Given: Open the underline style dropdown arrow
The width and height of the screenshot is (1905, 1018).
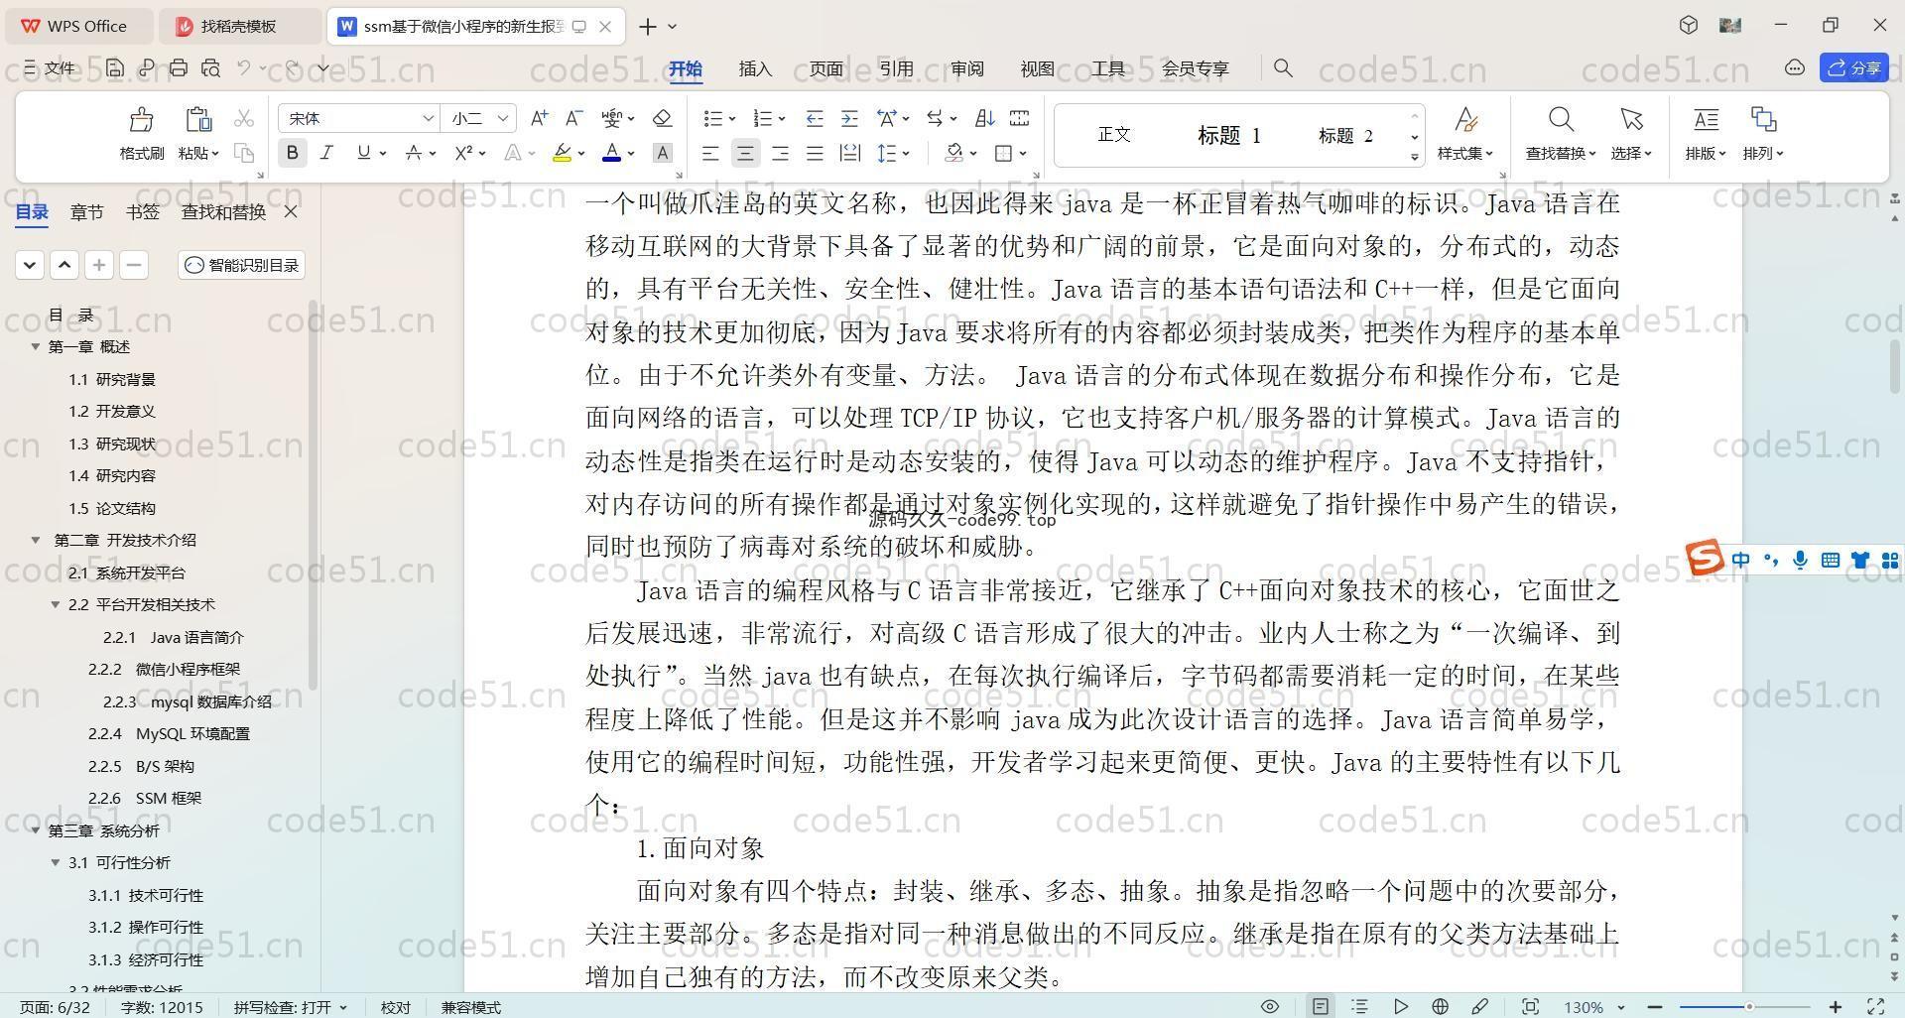Looking at the screenshot, I should (x=383, y=153).
